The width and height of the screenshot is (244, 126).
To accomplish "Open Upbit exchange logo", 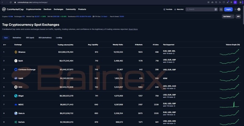I will (x=16, y=78).
